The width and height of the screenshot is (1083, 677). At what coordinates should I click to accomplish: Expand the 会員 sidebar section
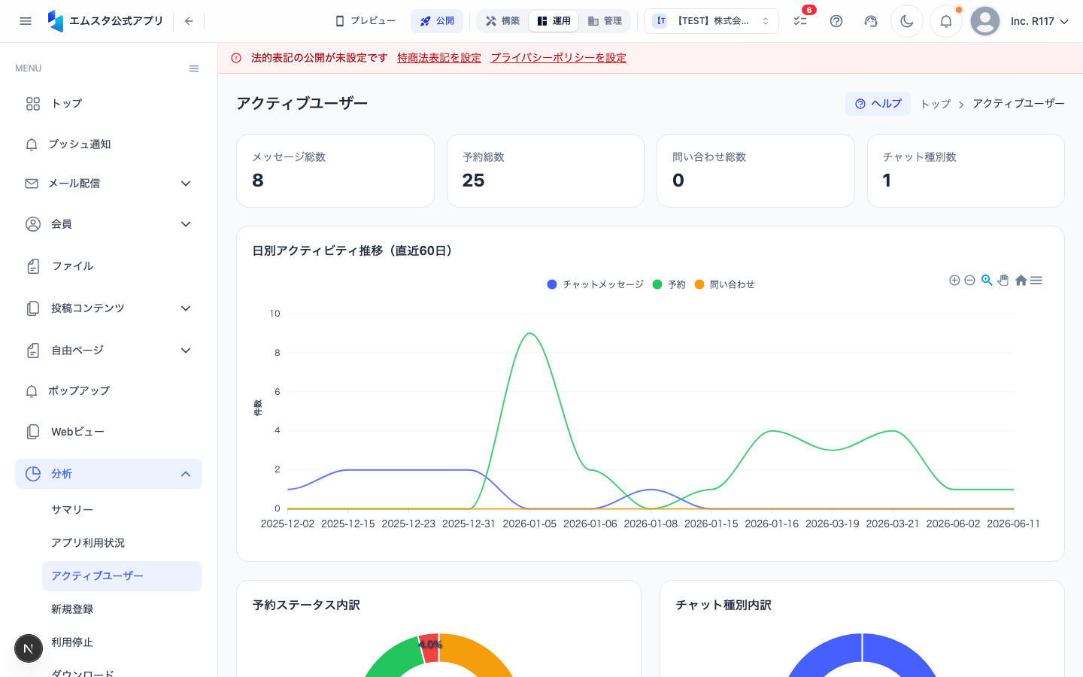(108, 224)
